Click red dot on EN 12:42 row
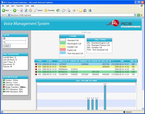 click(x=36, y=74)
